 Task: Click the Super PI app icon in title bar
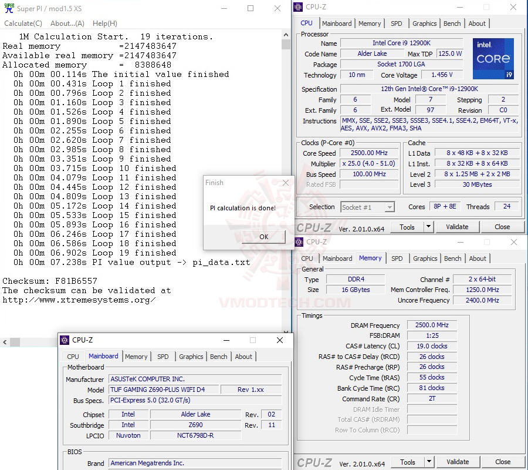(9, 8)
